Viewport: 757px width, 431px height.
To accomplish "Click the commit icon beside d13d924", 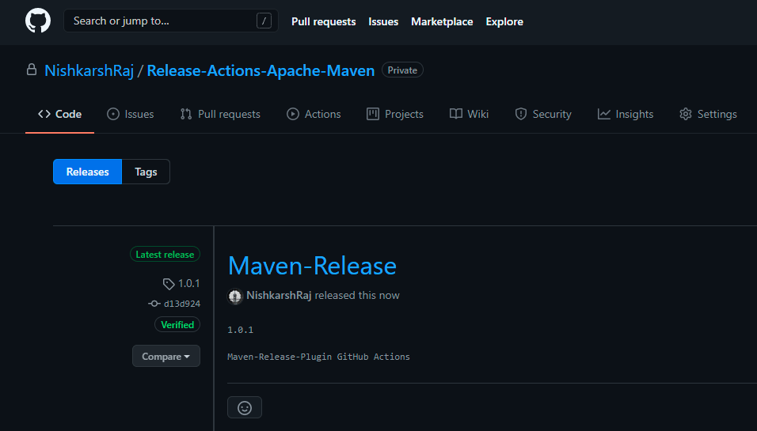I will coord(154,304).
